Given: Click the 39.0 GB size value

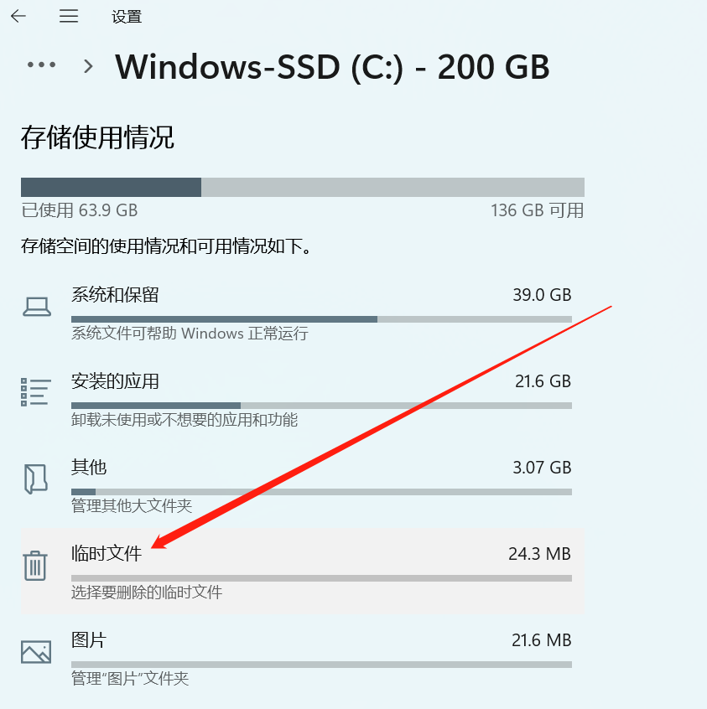Looking at the screenshot, I should 542,295.
